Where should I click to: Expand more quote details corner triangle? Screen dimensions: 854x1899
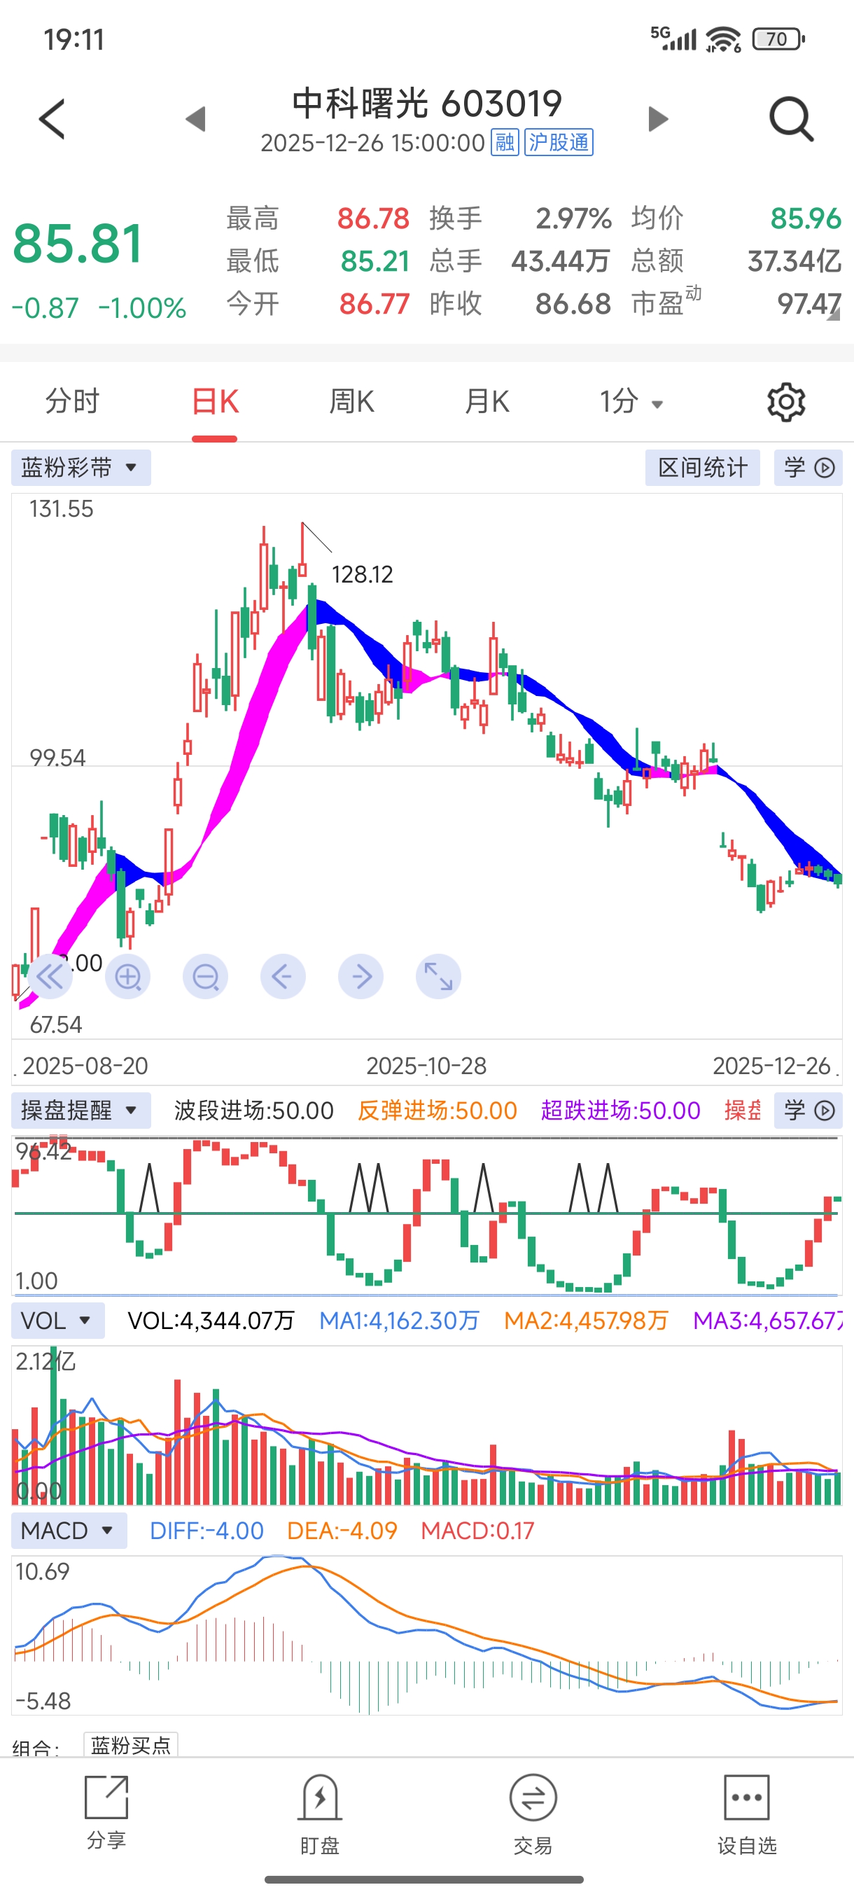(834, 315)
